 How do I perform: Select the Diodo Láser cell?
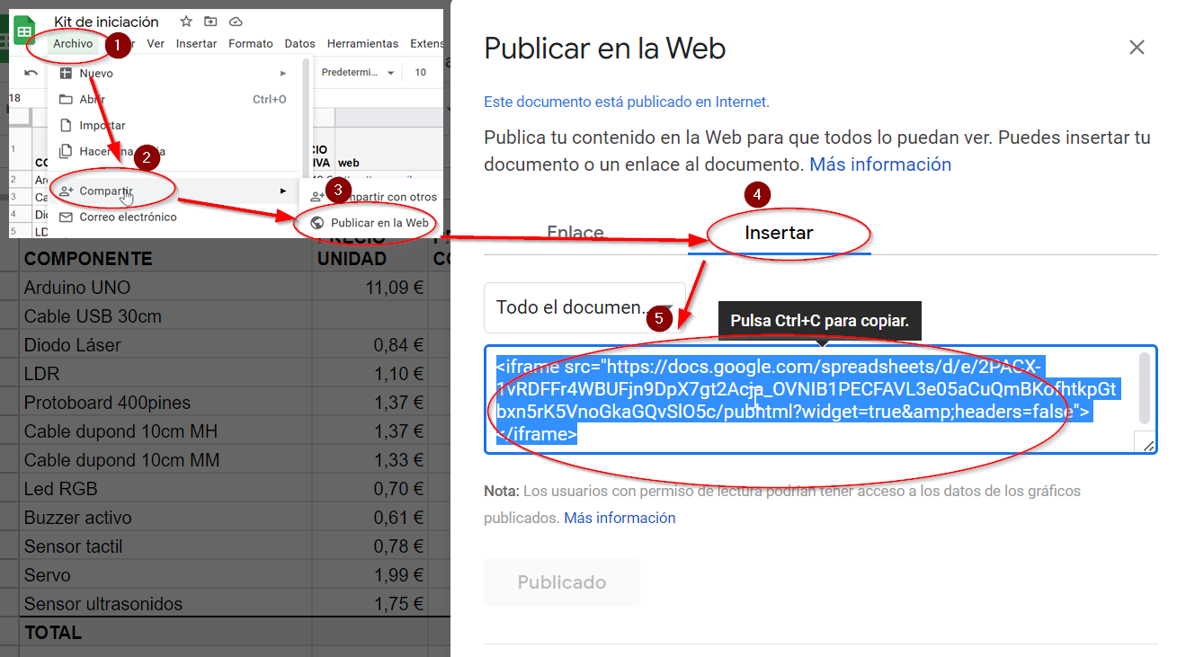coord(167,345)
